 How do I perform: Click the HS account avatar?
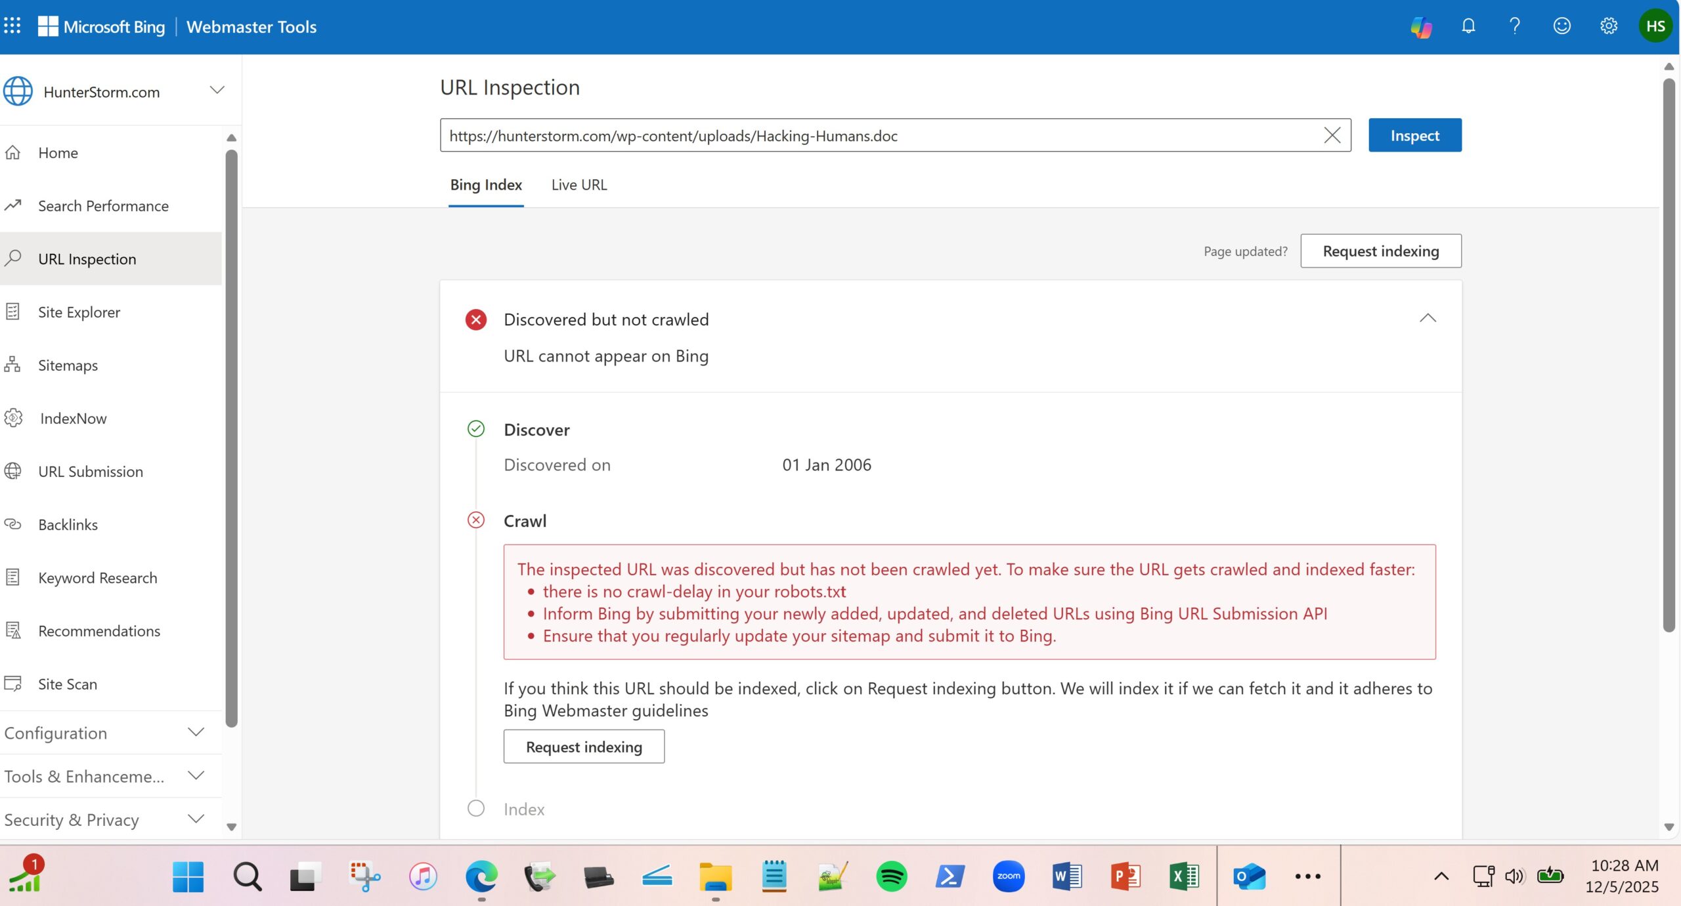pyautogui.click(x=1655, y=26)
